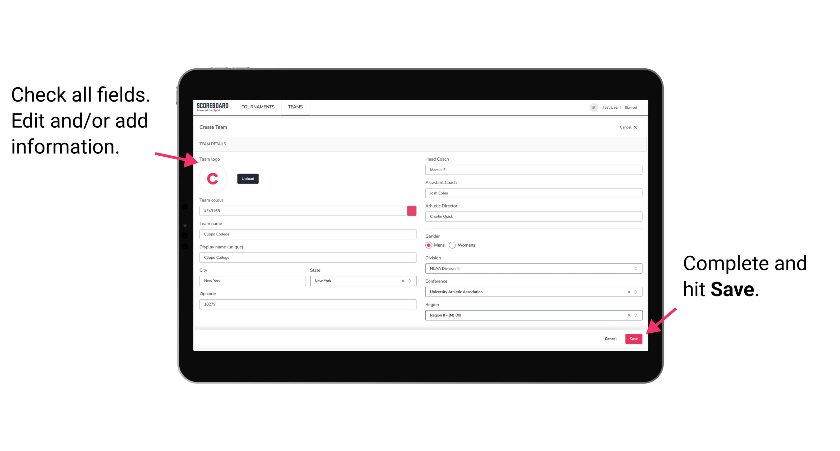Expand the Conference University Athletic Association dropdown
The width and height of the screenshot is (840, 451).
coord(636,292)
